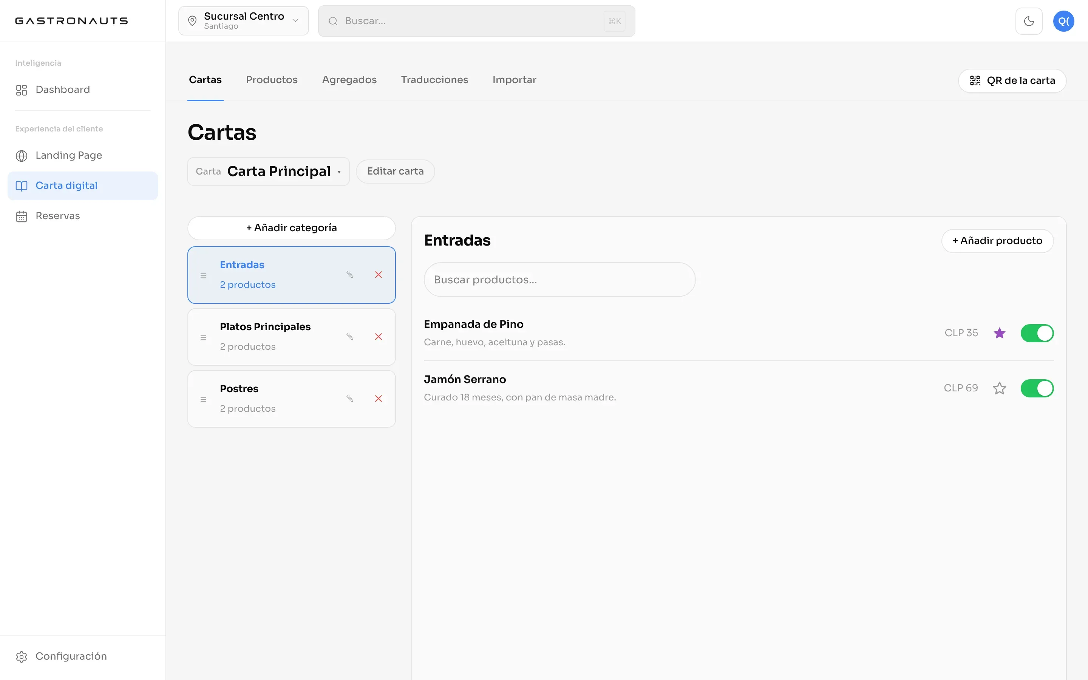The width and height of the screenshot is (1088, 680).
Task: Select the Entradas category card
Action: [x=291, y=275]
